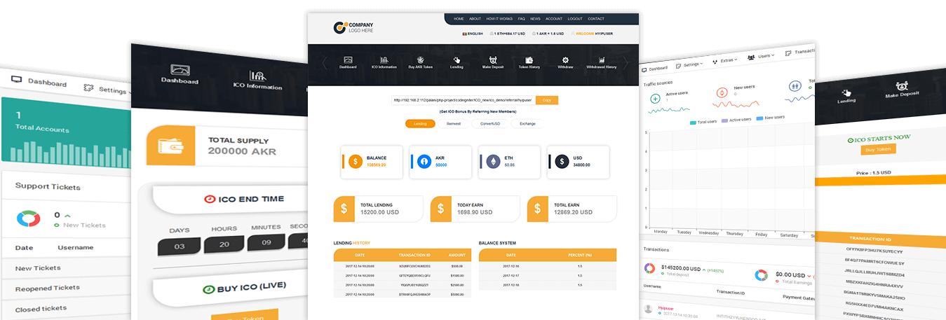
Task: Click the orange Copy button
Action: 547,100
